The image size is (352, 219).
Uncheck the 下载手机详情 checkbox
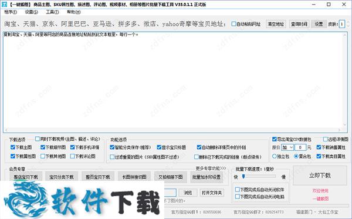[x=72, y=147]
